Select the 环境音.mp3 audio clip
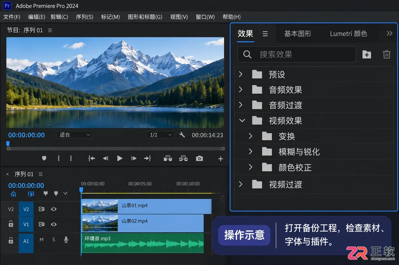Screen dimensions: 399x265 [x=142, y=243]
